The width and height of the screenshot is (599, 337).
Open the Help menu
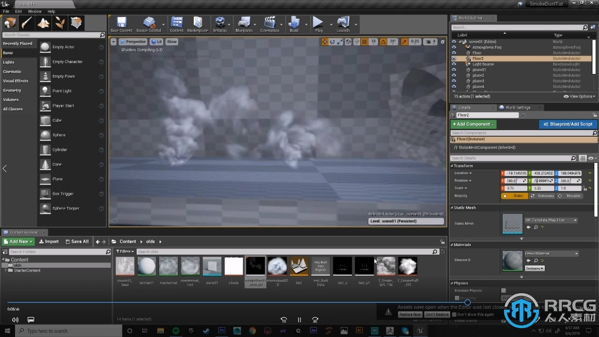pyautogui.click(x=51, y=11)
